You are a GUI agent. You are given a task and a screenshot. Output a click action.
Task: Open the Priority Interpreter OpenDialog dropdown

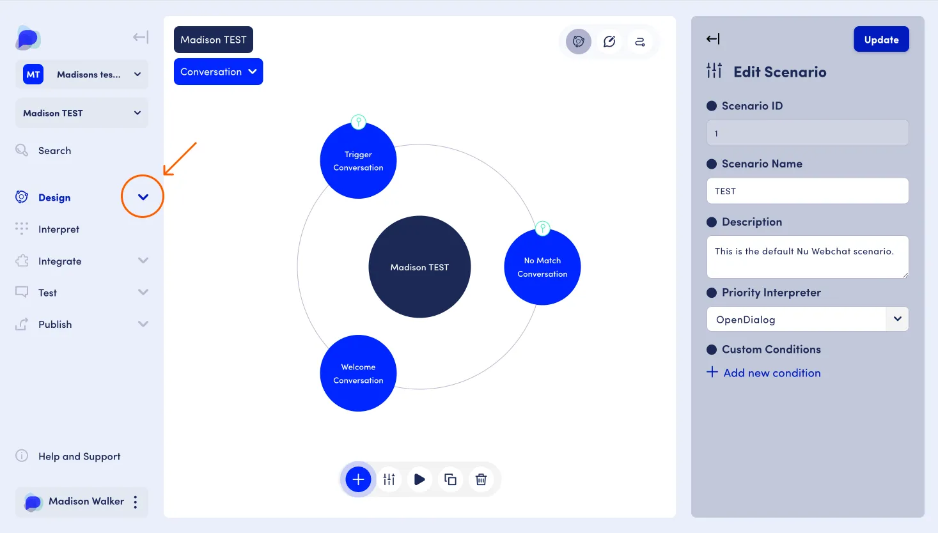click(x=808, y=319)
